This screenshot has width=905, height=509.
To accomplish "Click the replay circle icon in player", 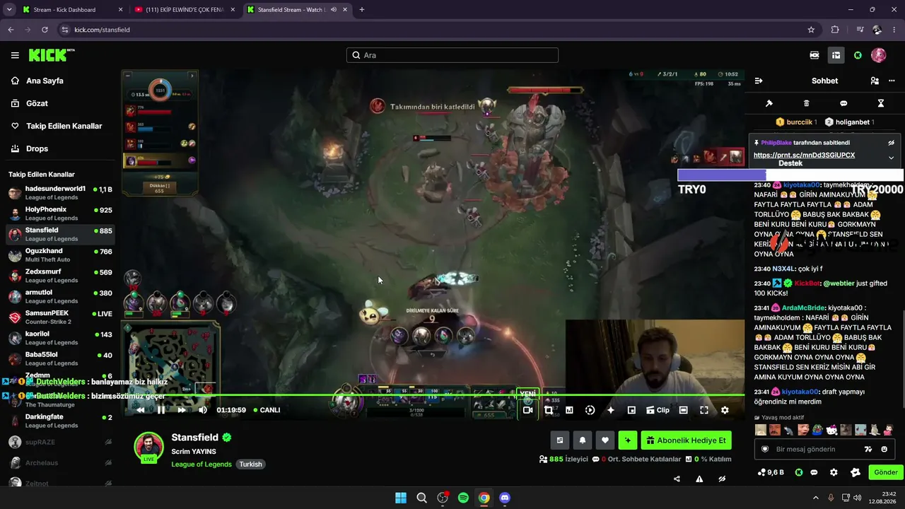I will pos(590,410).
